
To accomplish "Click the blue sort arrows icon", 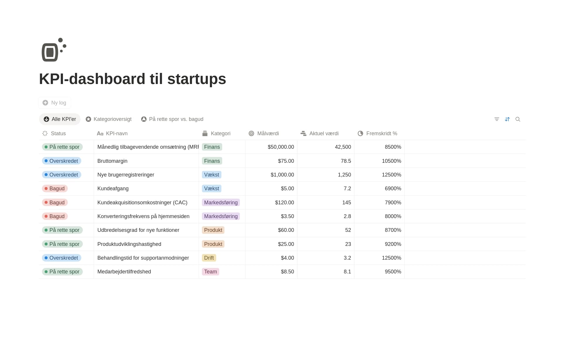I will (507, 119).
